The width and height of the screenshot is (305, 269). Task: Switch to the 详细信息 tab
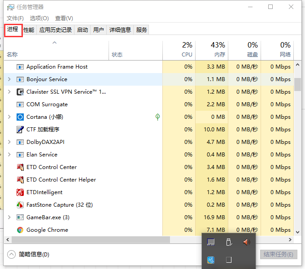click(x=120, y=30)
